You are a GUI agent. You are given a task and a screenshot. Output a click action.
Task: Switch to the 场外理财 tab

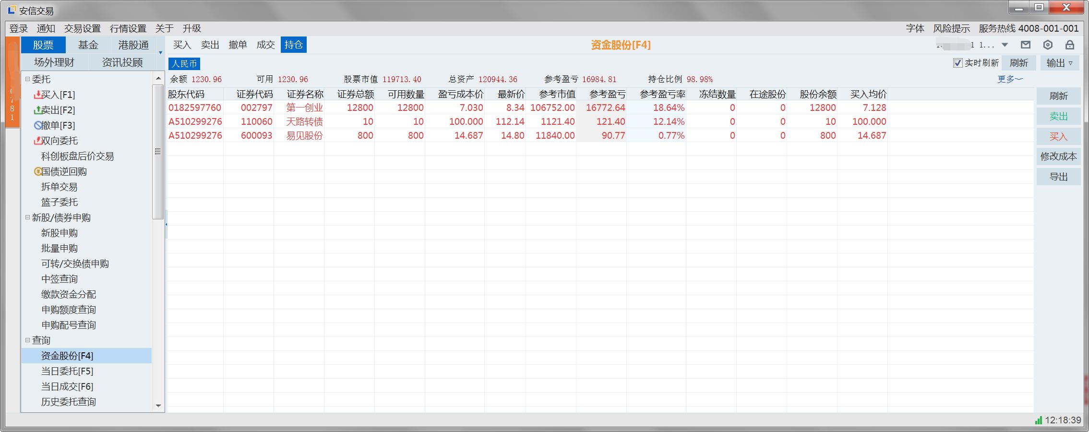[x=54, y=62]
